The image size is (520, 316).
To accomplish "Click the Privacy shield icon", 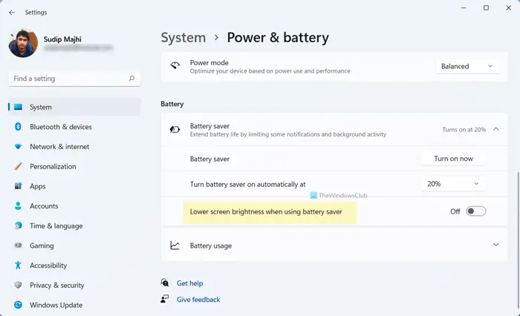I will tap(19, 285).
